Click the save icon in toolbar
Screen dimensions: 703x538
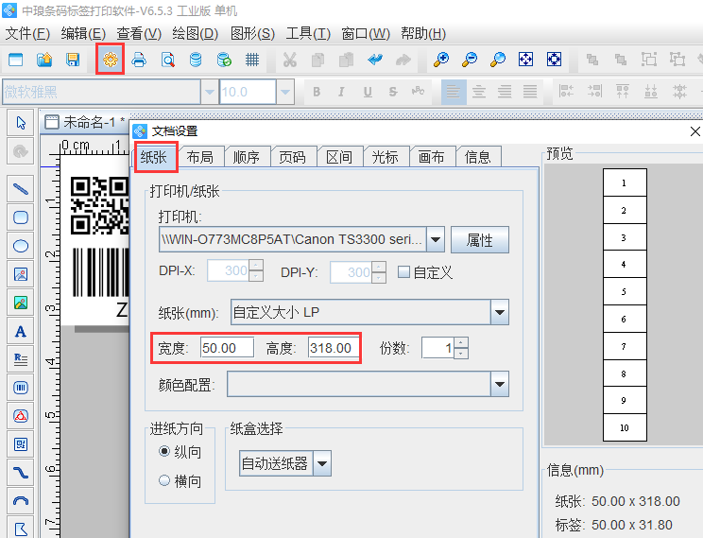[73, 60]
